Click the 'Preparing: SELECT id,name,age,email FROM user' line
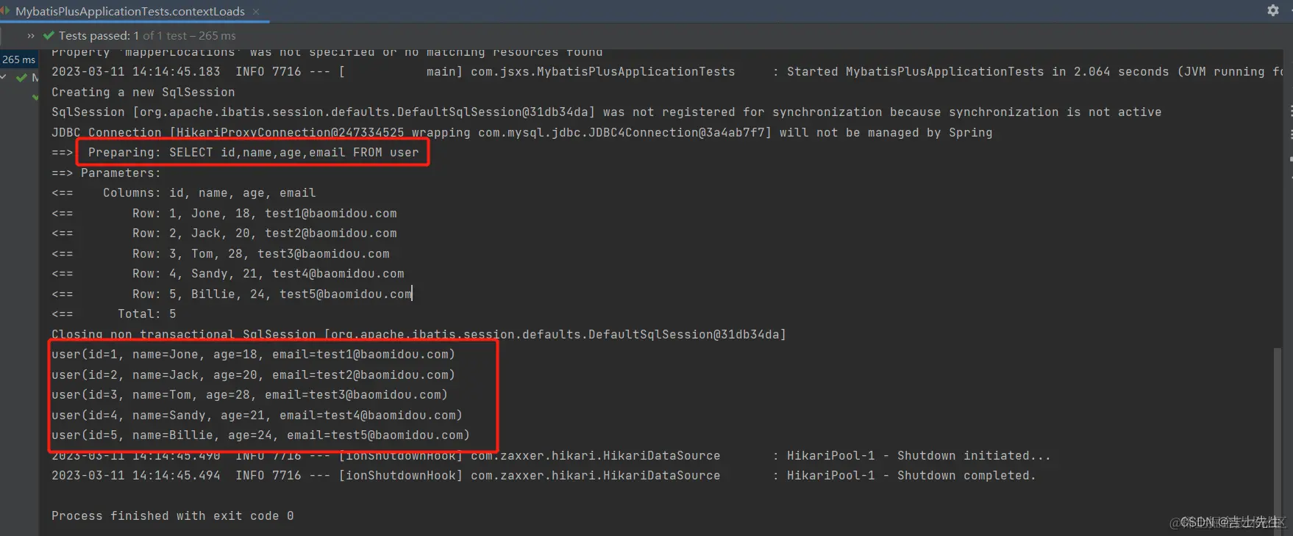This screenshot has width=1293, height=536. (254, 153)
